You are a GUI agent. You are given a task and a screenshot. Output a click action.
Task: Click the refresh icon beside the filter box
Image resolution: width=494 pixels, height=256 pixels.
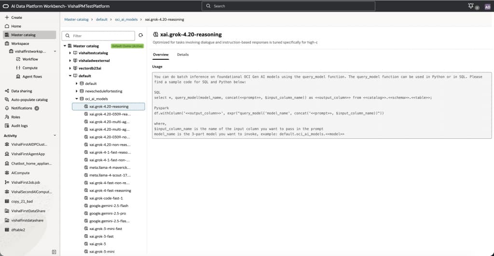(140, 35)
